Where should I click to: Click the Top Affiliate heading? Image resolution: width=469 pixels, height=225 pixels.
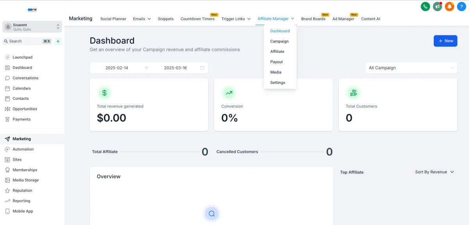[x=352, y=172]
